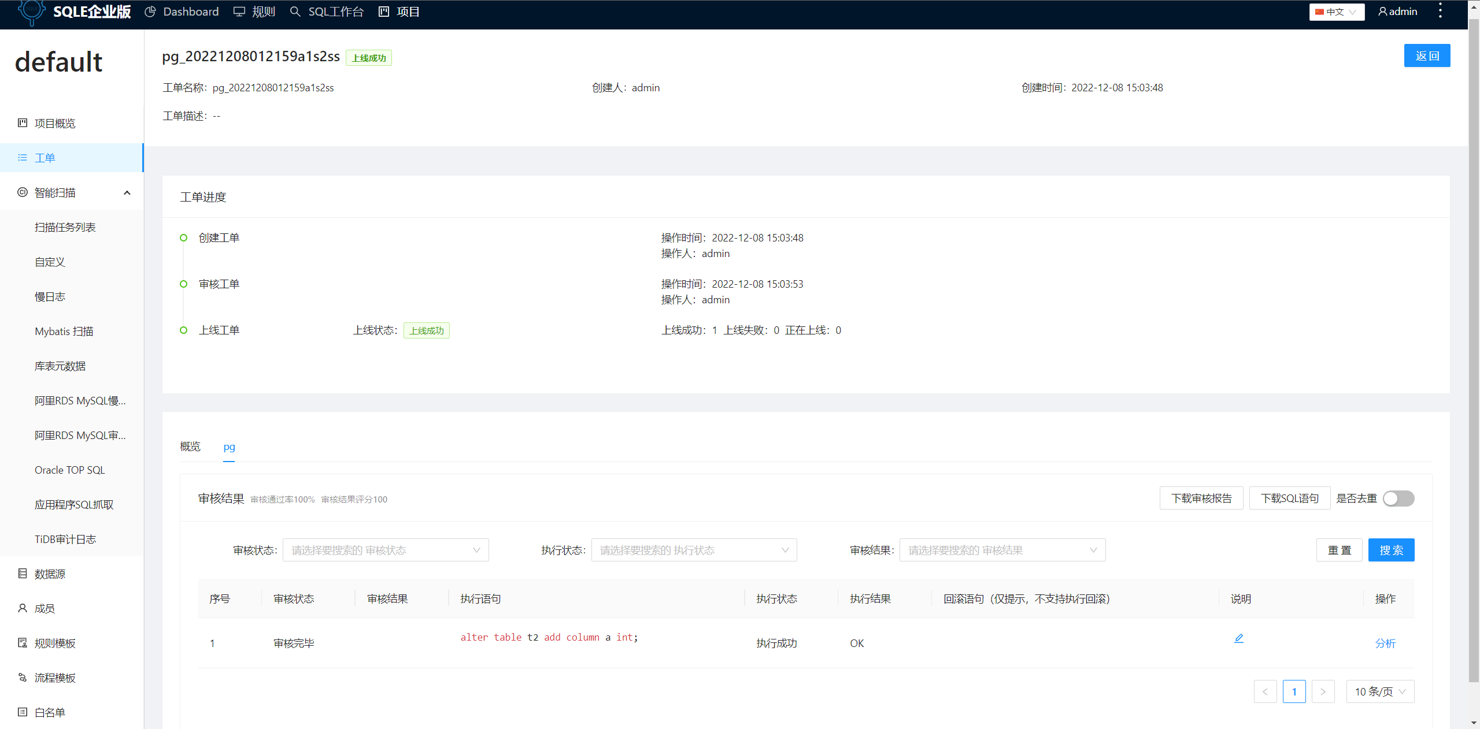This screenshot has height=729, width=1480.
Task: Collapse the 智能扫描 section
Action: (x=127, y=192)
